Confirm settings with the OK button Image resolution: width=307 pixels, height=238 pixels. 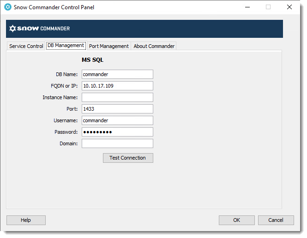237,220
